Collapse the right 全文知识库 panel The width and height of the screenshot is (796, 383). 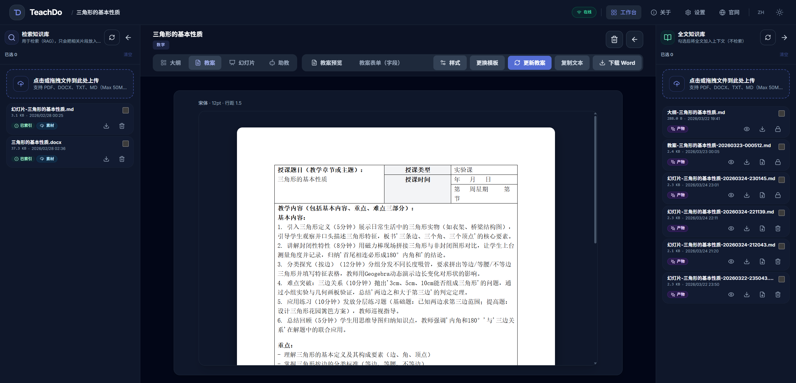[x=784, y=37]
